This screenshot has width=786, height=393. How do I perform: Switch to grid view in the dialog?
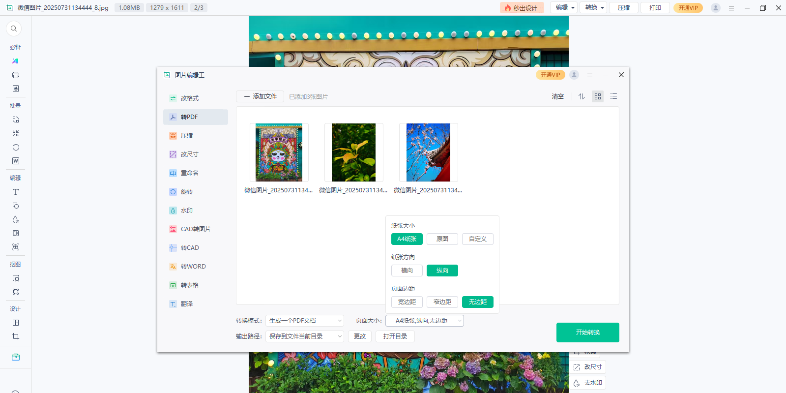pos(598,96)
